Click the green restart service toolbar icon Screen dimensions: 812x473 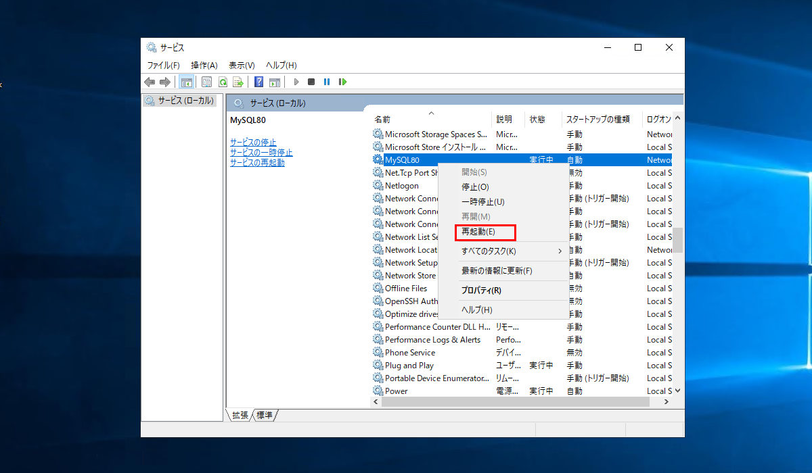click(342, 82)
